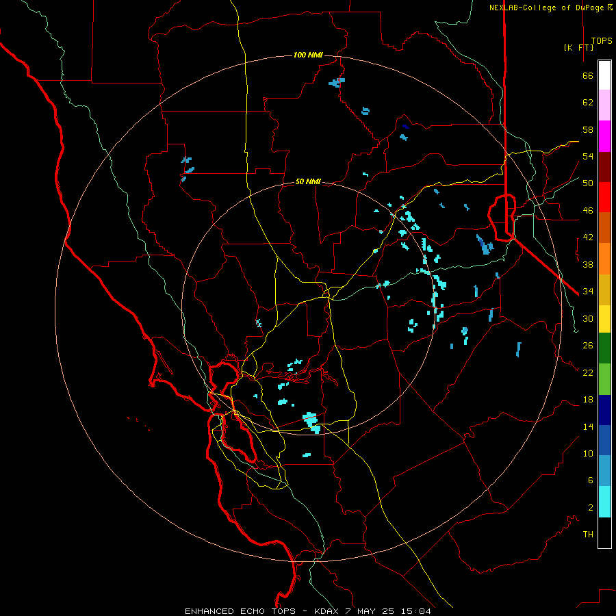Select the yellow legend swatch

coord(604,319)
